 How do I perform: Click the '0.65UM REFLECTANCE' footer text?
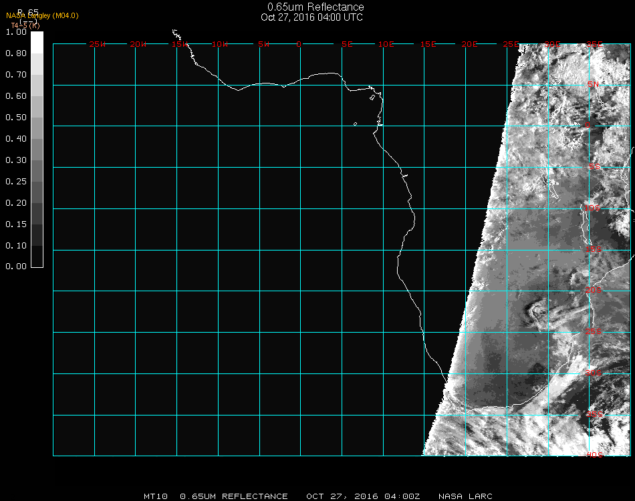tap(234, 496)
